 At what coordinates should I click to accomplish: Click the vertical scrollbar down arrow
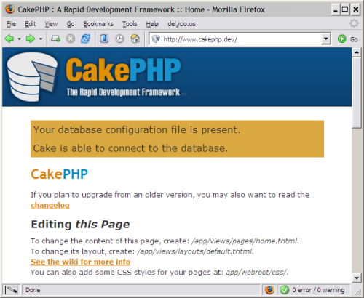pyautogui.click(x=356, y=278)
